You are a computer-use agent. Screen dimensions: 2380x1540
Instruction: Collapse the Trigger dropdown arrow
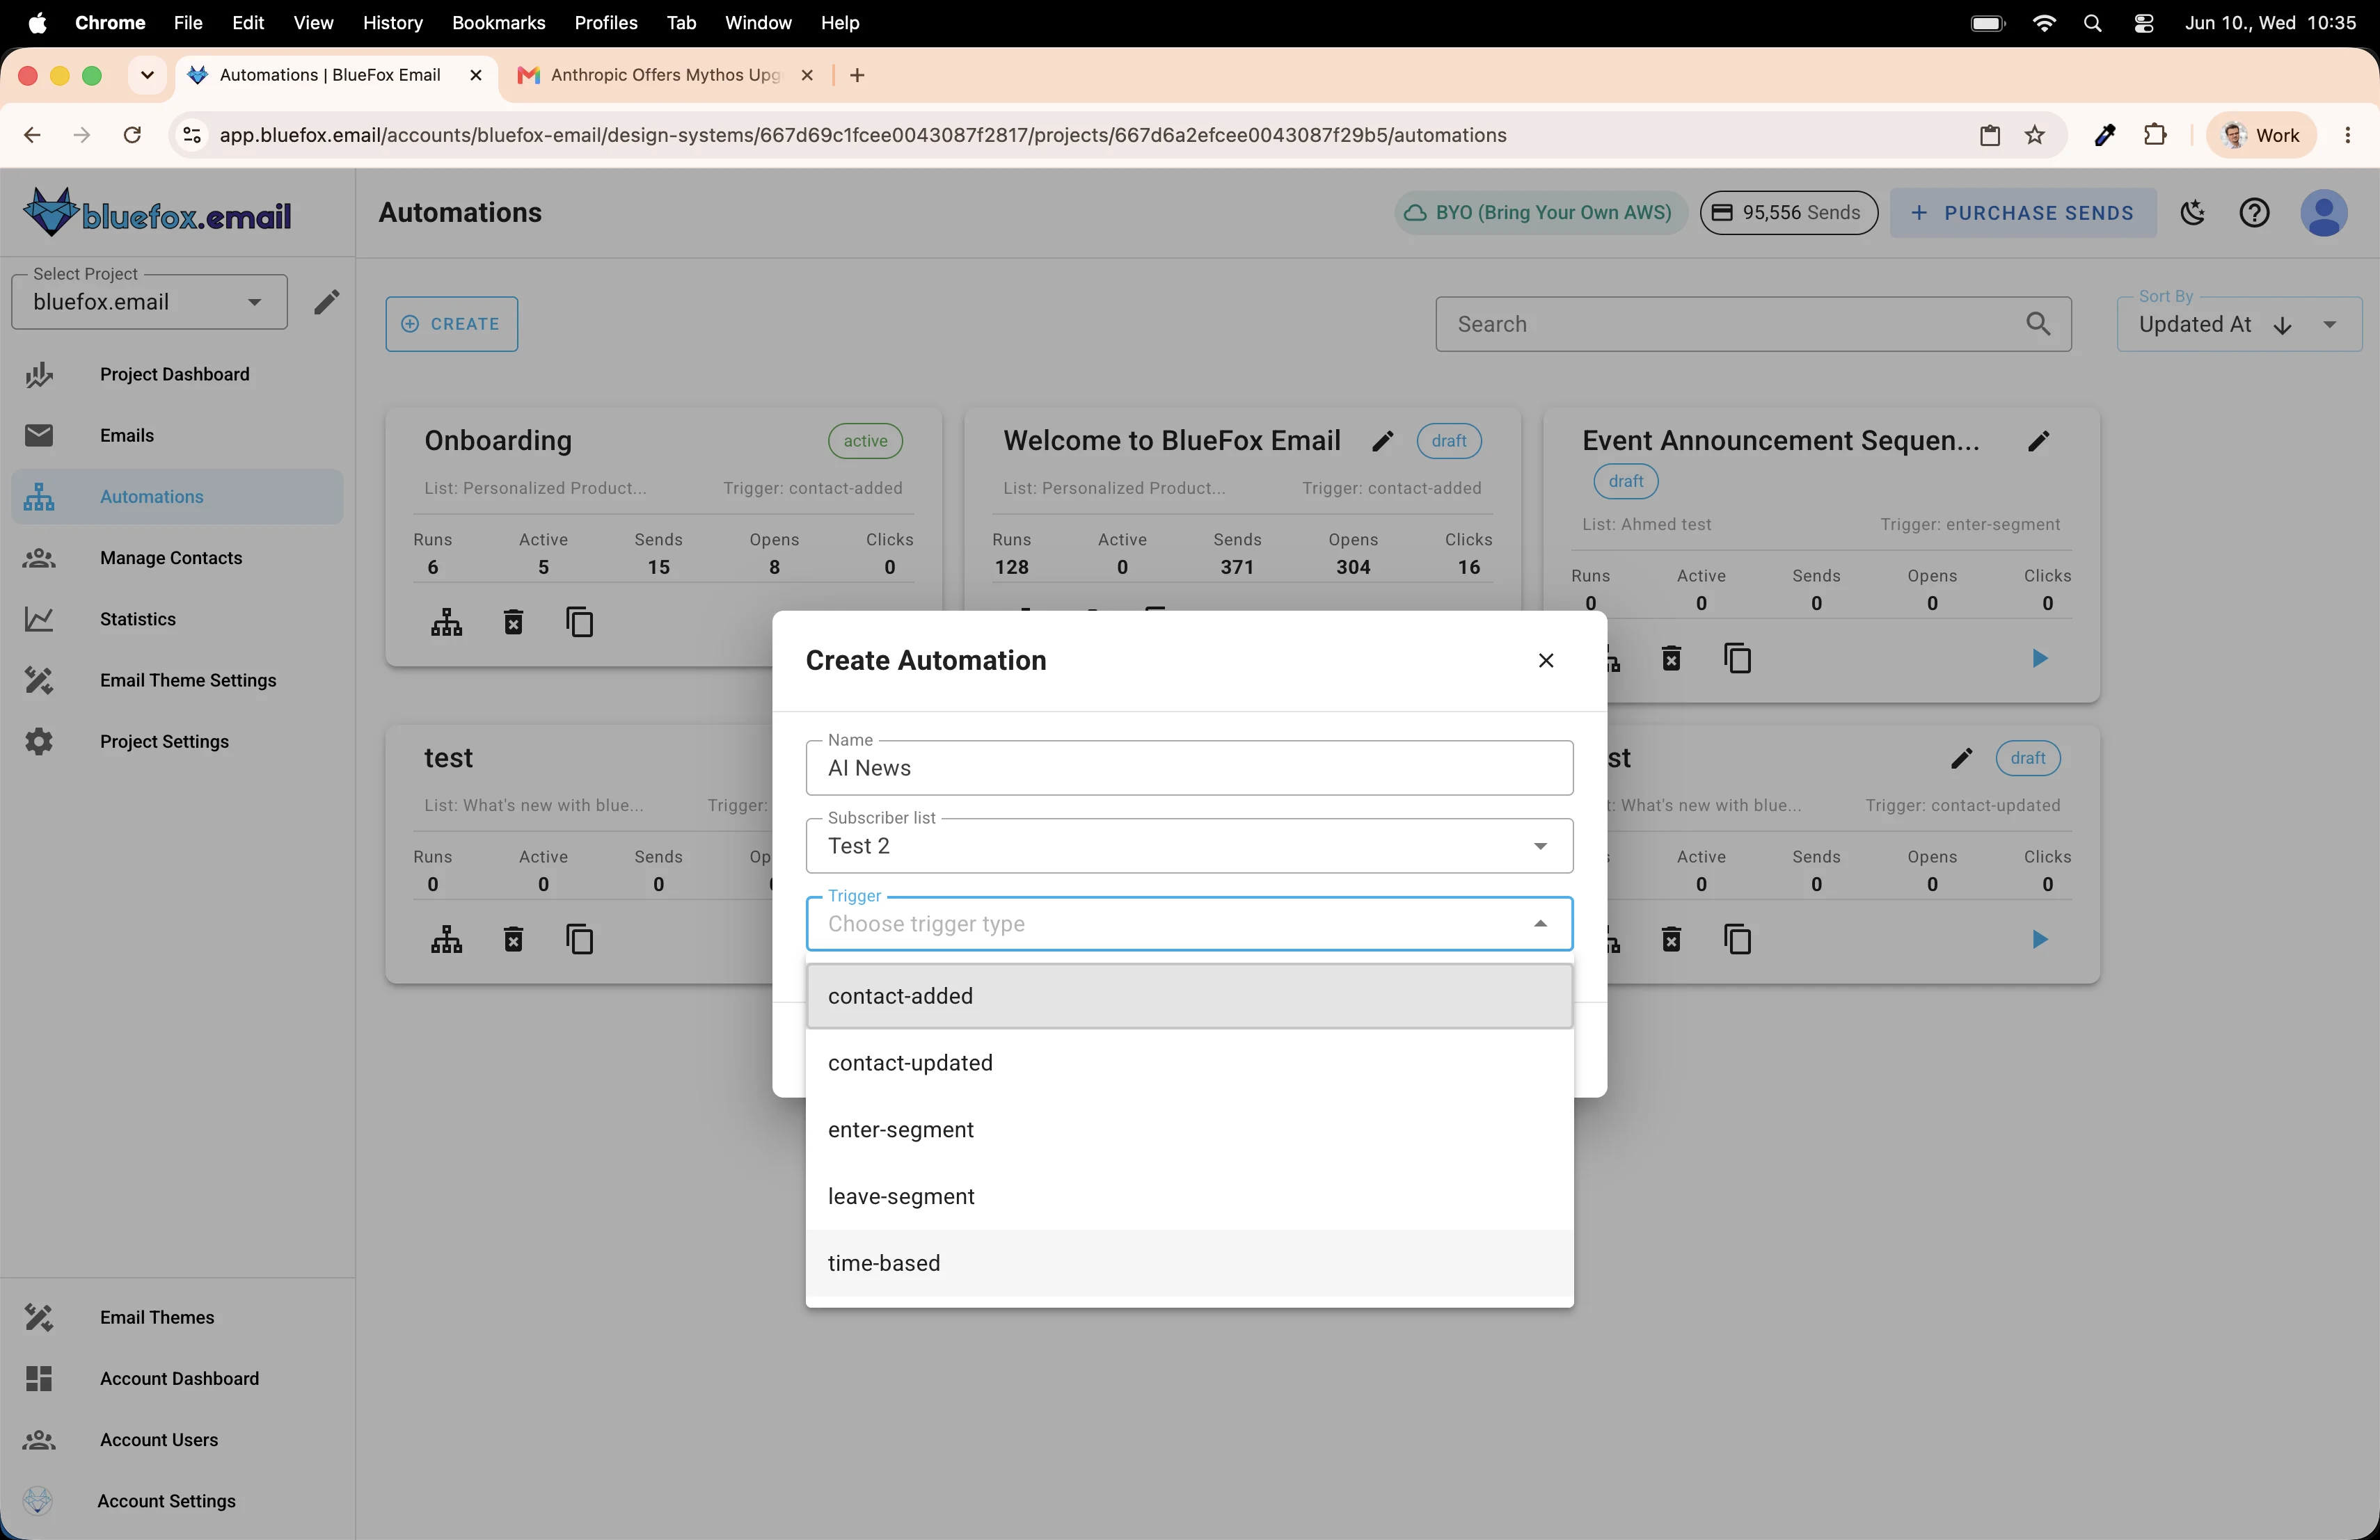(1540, 924)
